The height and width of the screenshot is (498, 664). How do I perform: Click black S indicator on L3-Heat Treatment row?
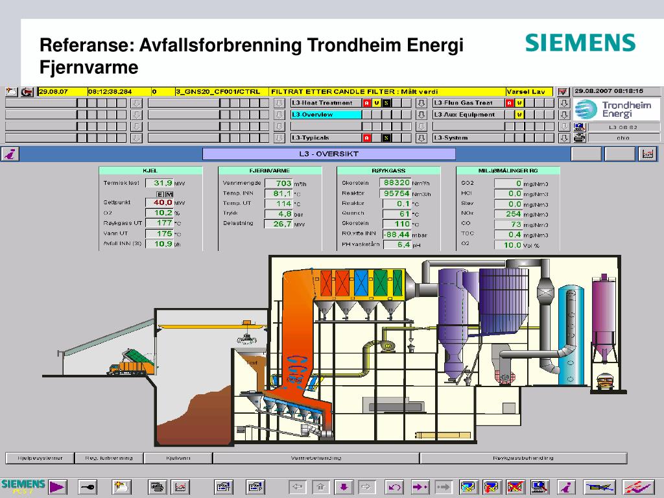pos(386,103)
